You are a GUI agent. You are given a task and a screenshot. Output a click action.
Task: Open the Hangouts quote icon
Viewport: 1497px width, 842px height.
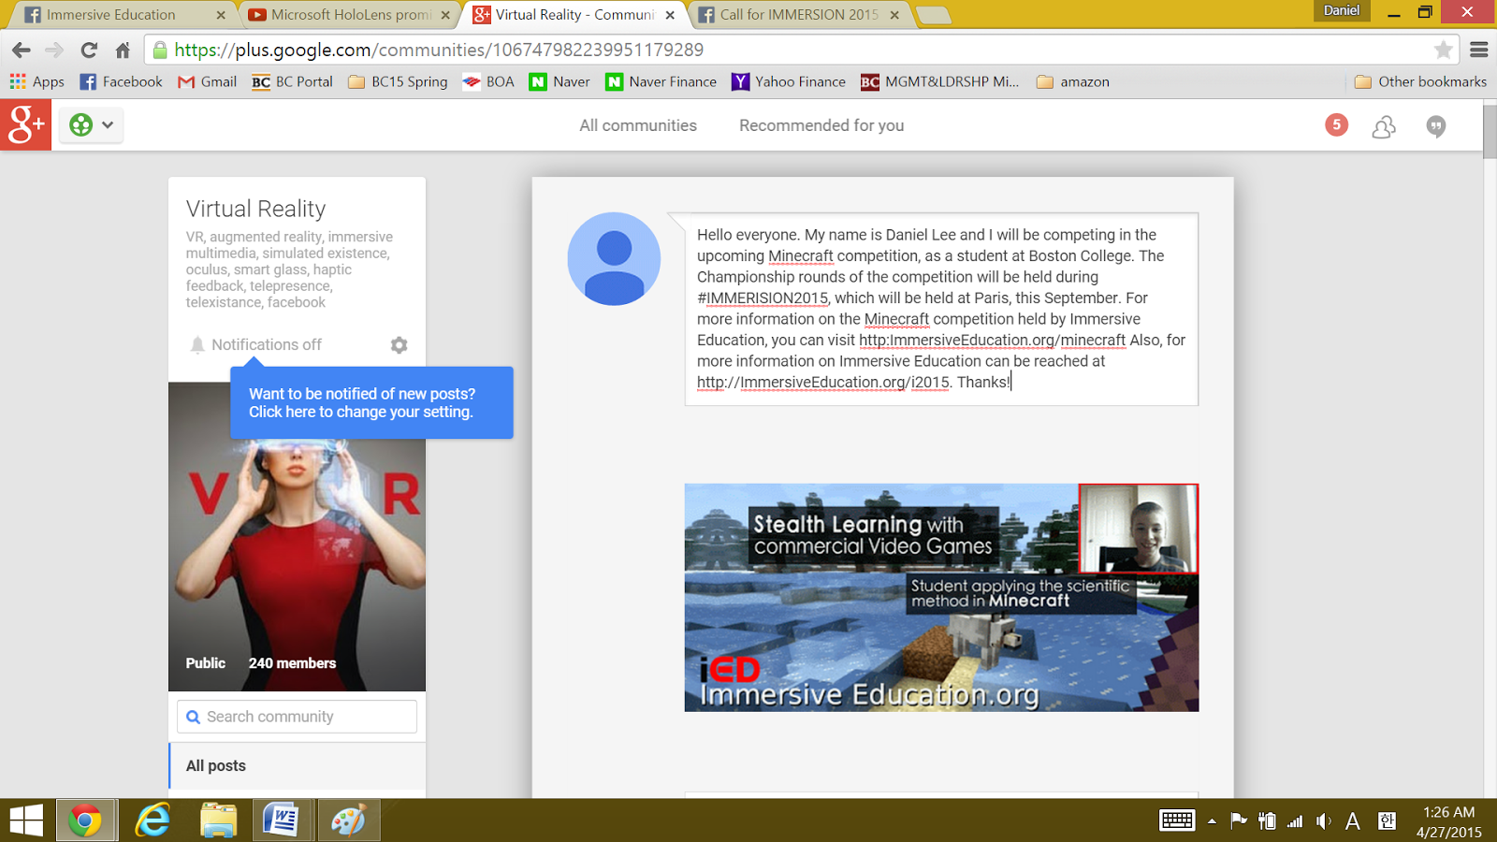click(x=1435, y=126)
